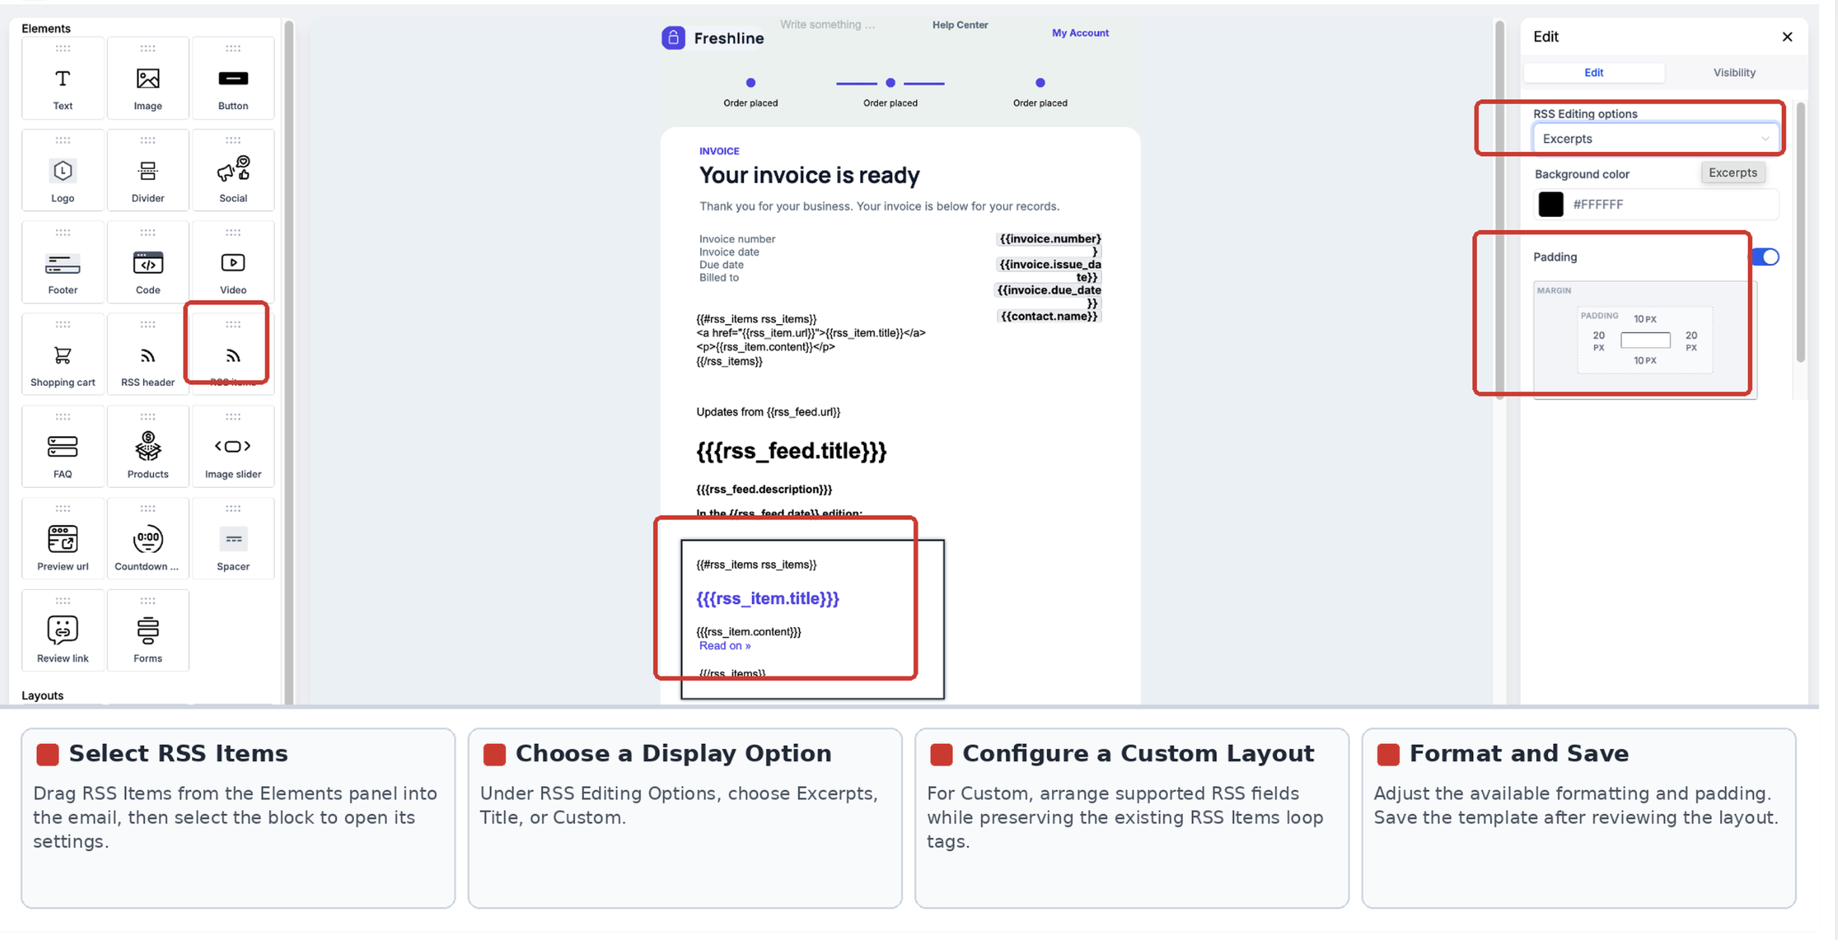Select the RSS items element
This screenshot has width=1838, height=940.
233,355
